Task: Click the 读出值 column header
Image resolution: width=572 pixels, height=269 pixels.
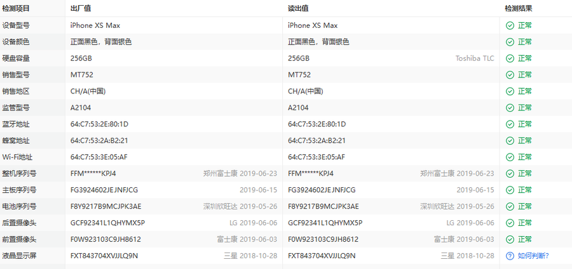Action: coord(299,8)
